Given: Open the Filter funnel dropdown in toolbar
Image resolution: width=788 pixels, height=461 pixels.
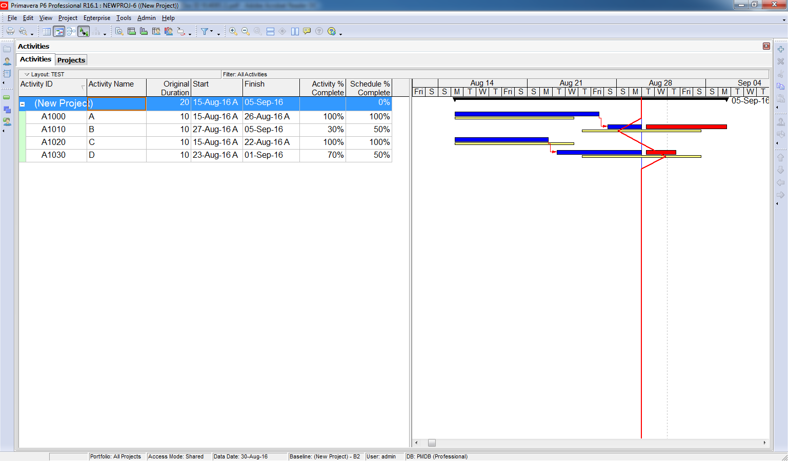Looking at the screenshot, I should point(206,31).
